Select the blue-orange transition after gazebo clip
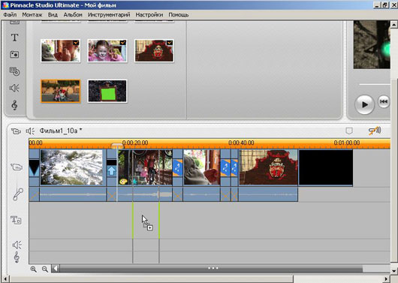This screenshot has width=398, height=283. click(x=178, y=167)
